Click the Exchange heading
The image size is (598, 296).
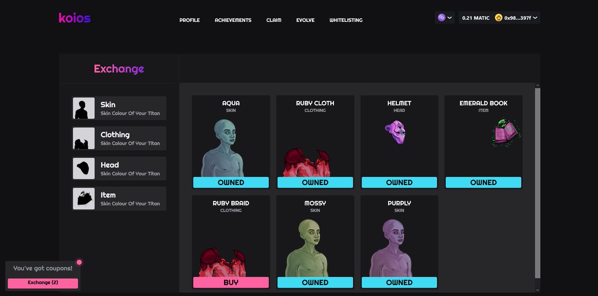pos(119,69)
